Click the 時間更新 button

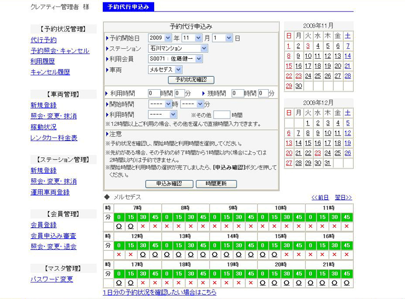[216, 184]
